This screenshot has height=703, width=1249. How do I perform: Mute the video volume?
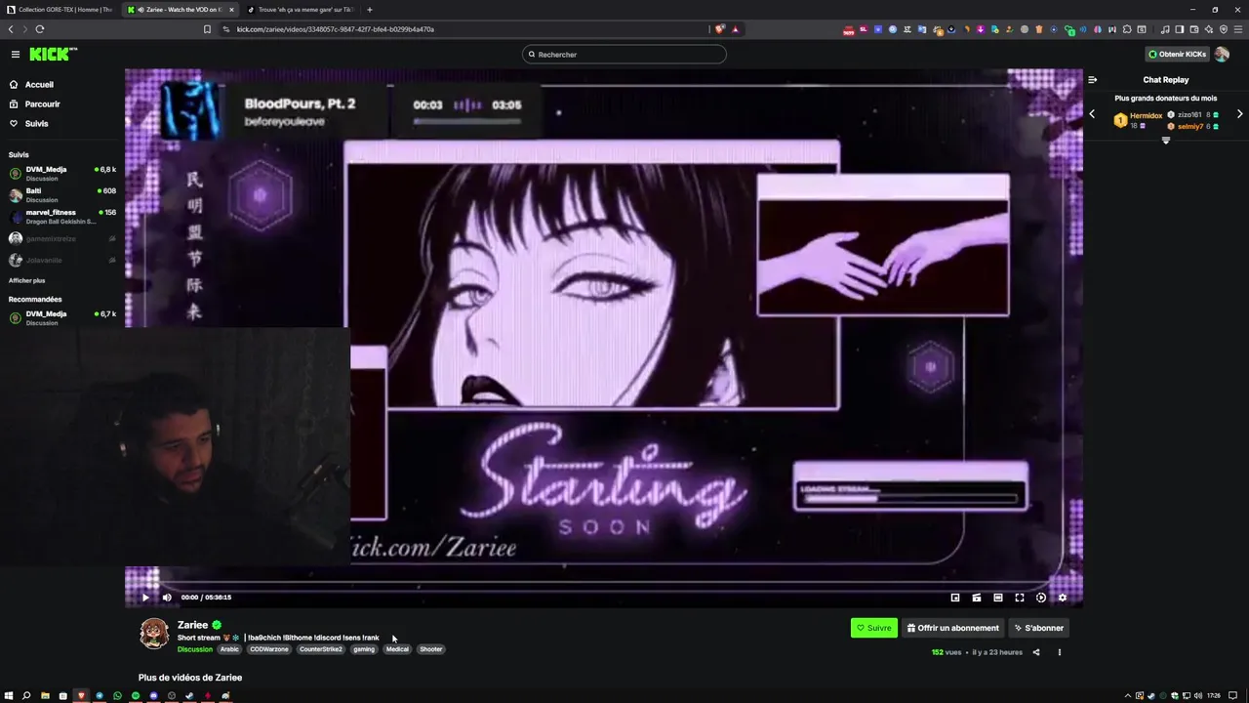pos(167,598)
